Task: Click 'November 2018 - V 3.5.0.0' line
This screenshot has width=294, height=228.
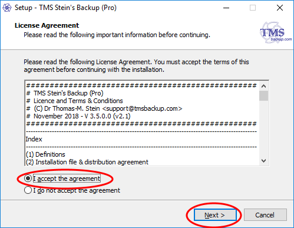Action: 78,116
